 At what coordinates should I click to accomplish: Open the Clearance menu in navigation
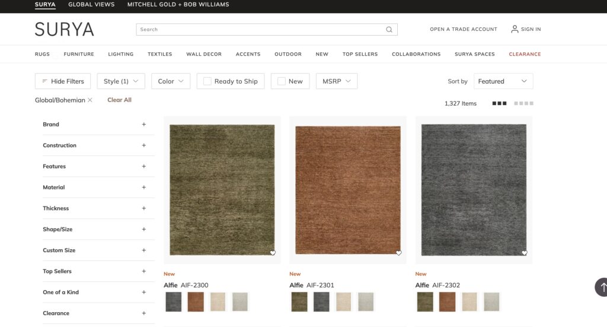[x=525, y=54]
